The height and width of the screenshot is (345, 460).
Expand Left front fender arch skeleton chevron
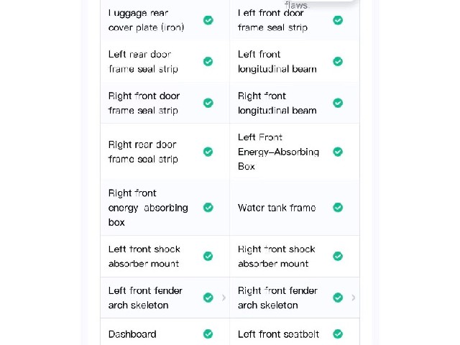[x=224, y=298]
